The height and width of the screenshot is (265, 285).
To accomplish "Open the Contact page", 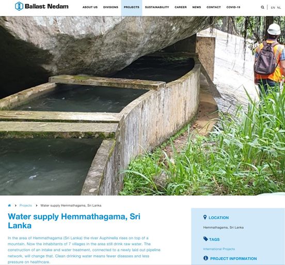I will 214,7.
